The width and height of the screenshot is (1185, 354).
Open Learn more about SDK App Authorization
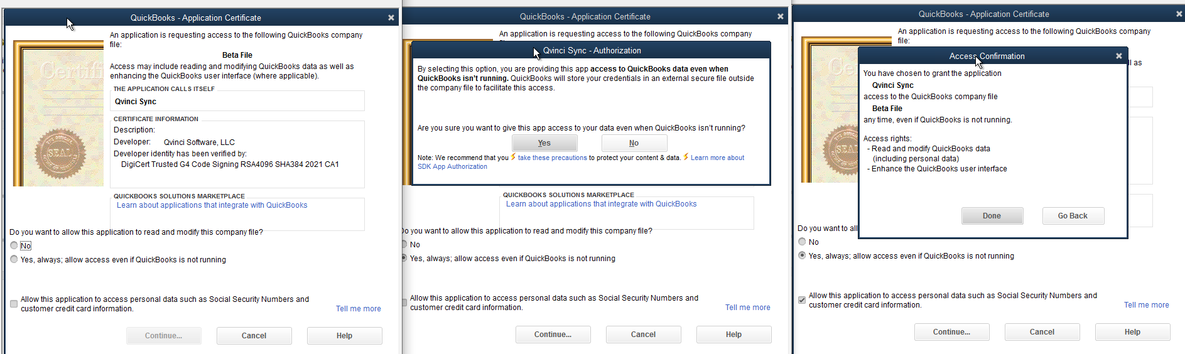(x=581, y=162)
